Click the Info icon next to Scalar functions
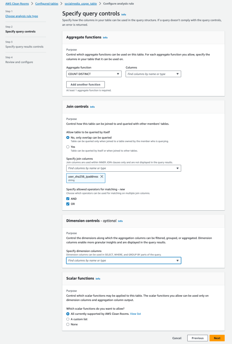Screen dimensions: 232x344 [x=98, y=278]
